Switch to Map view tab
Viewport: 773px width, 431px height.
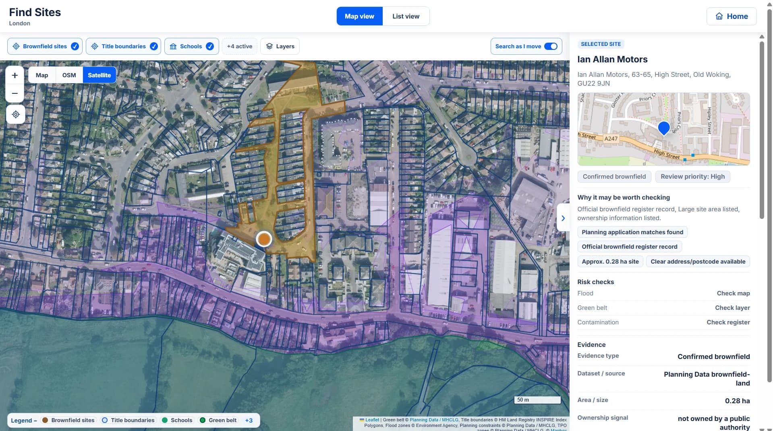359,16
